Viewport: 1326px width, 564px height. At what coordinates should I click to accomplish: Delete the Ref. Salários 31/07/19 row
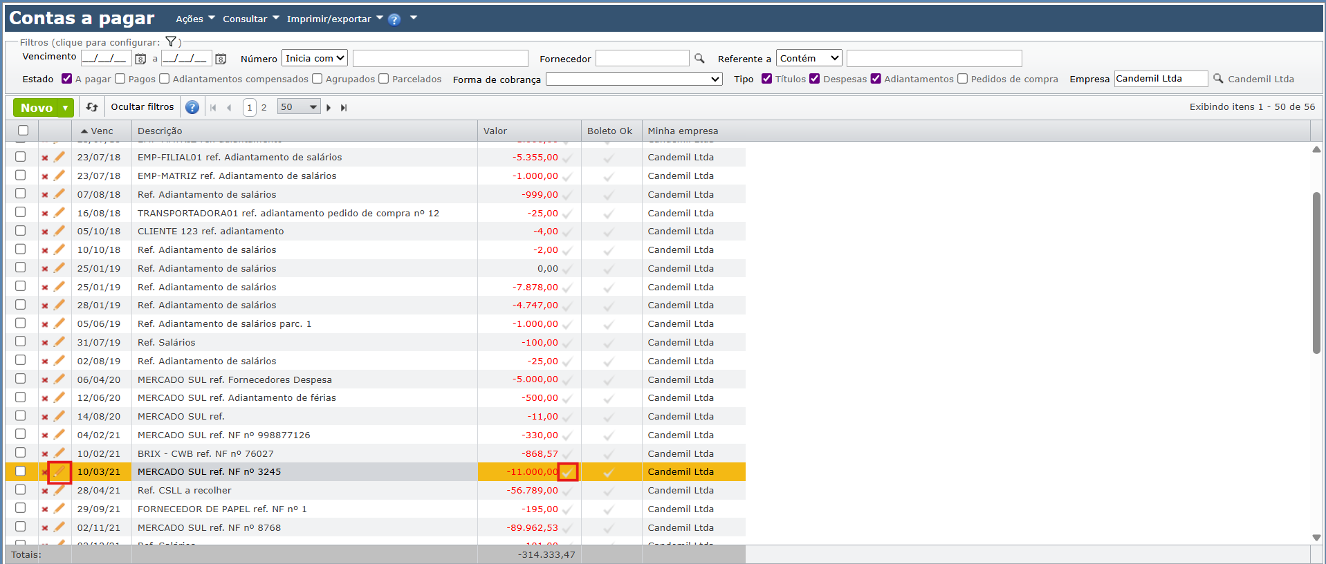click(45, 343)
